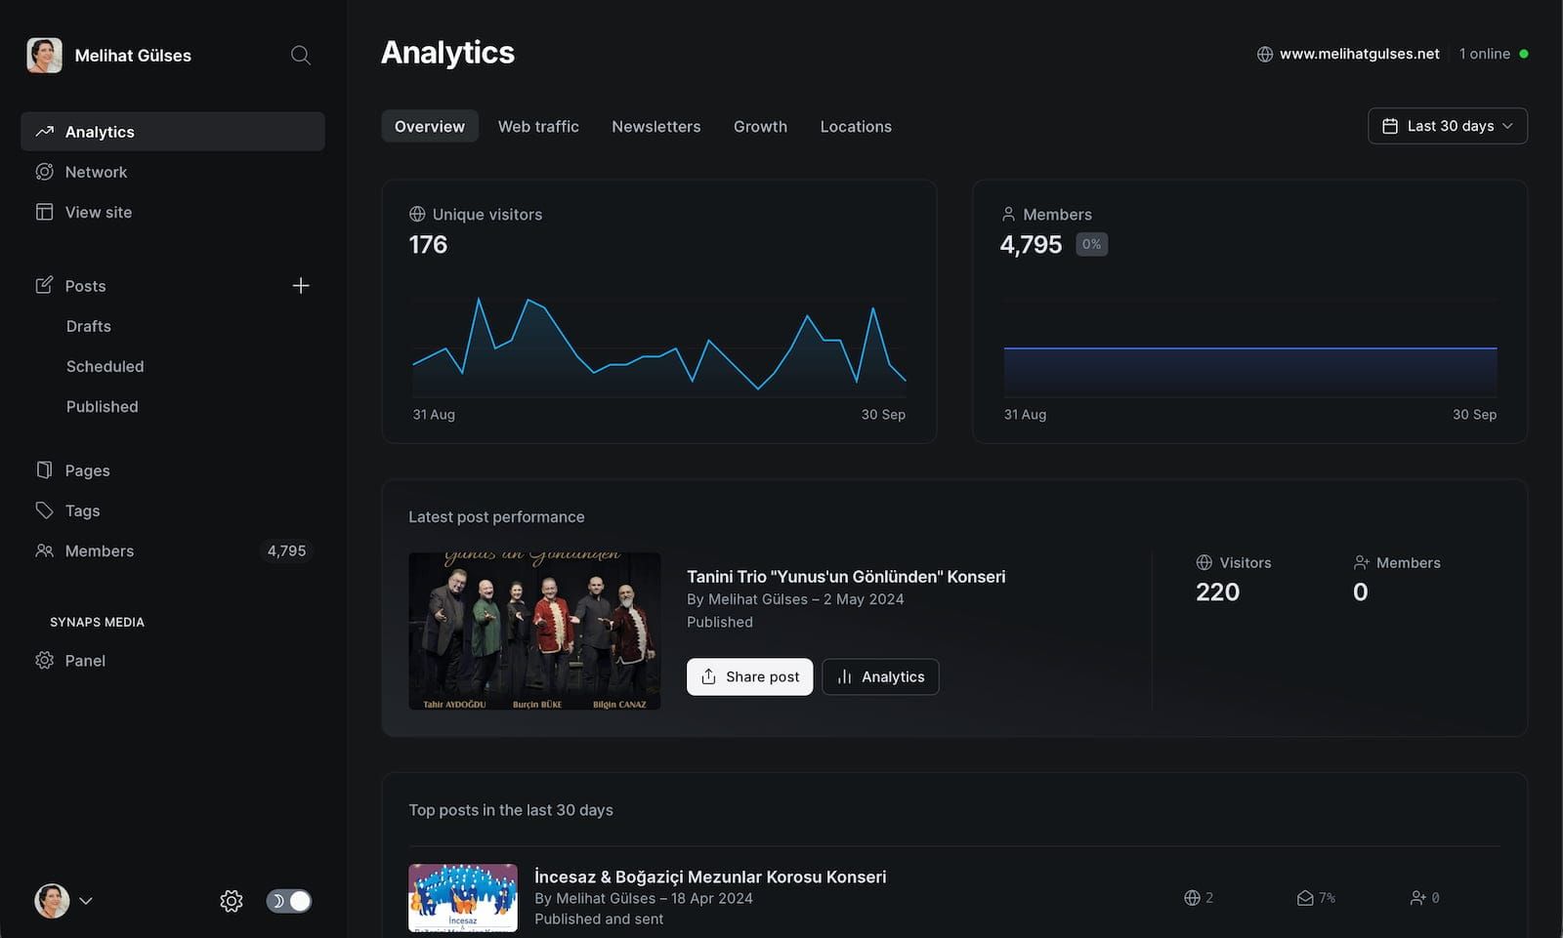Open the Panel under Synaps Media
This screenshot has height=938, width=1563.
[85, 660]
